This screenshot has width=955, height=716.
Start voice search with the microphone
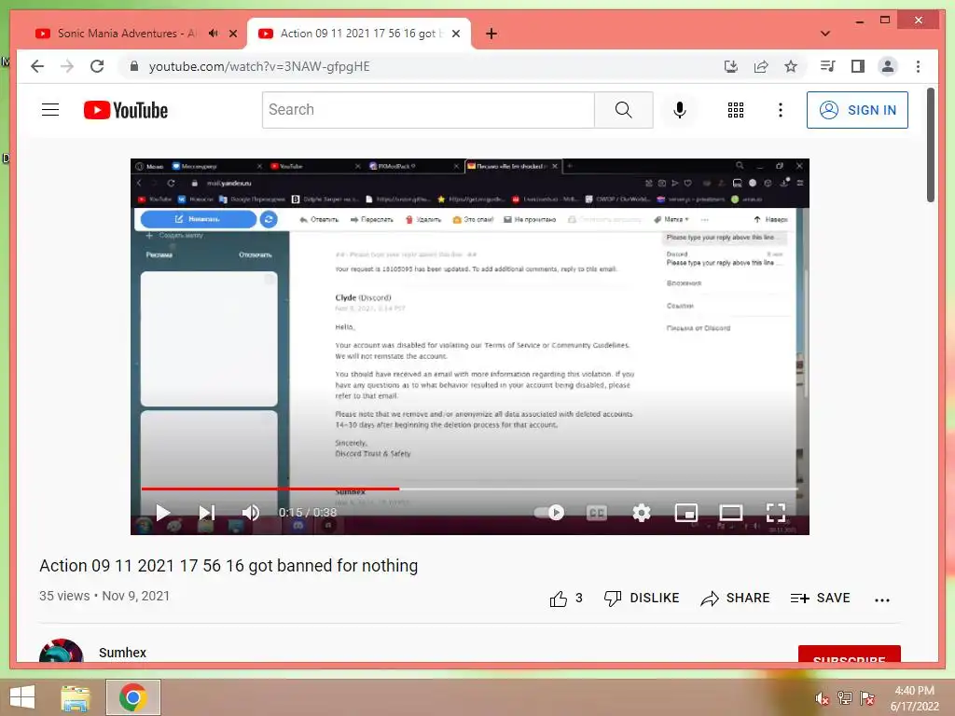pyautogui.click(x=680, y=110)
